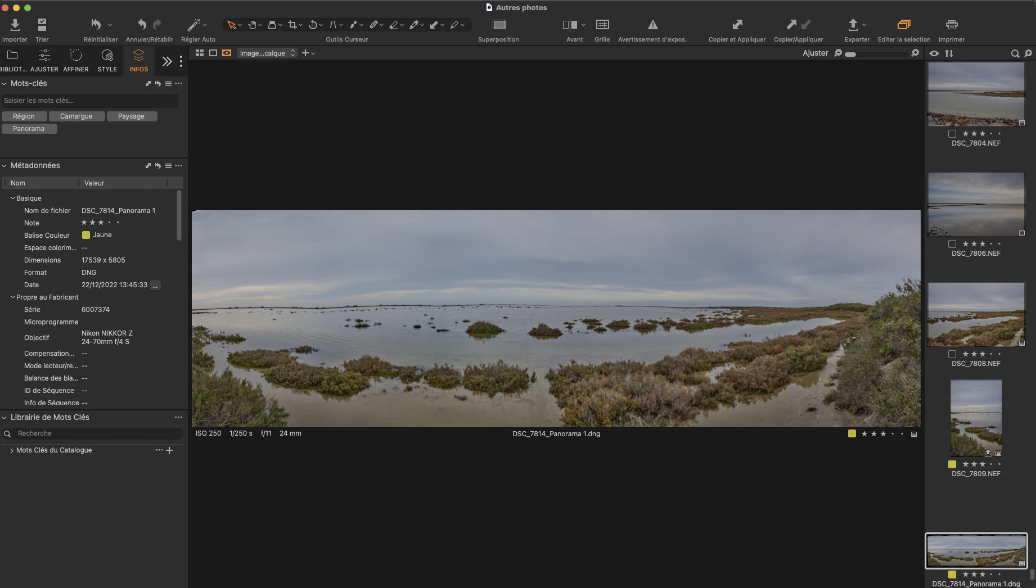Open the plus add-layer dropdown

pos(308,53)
